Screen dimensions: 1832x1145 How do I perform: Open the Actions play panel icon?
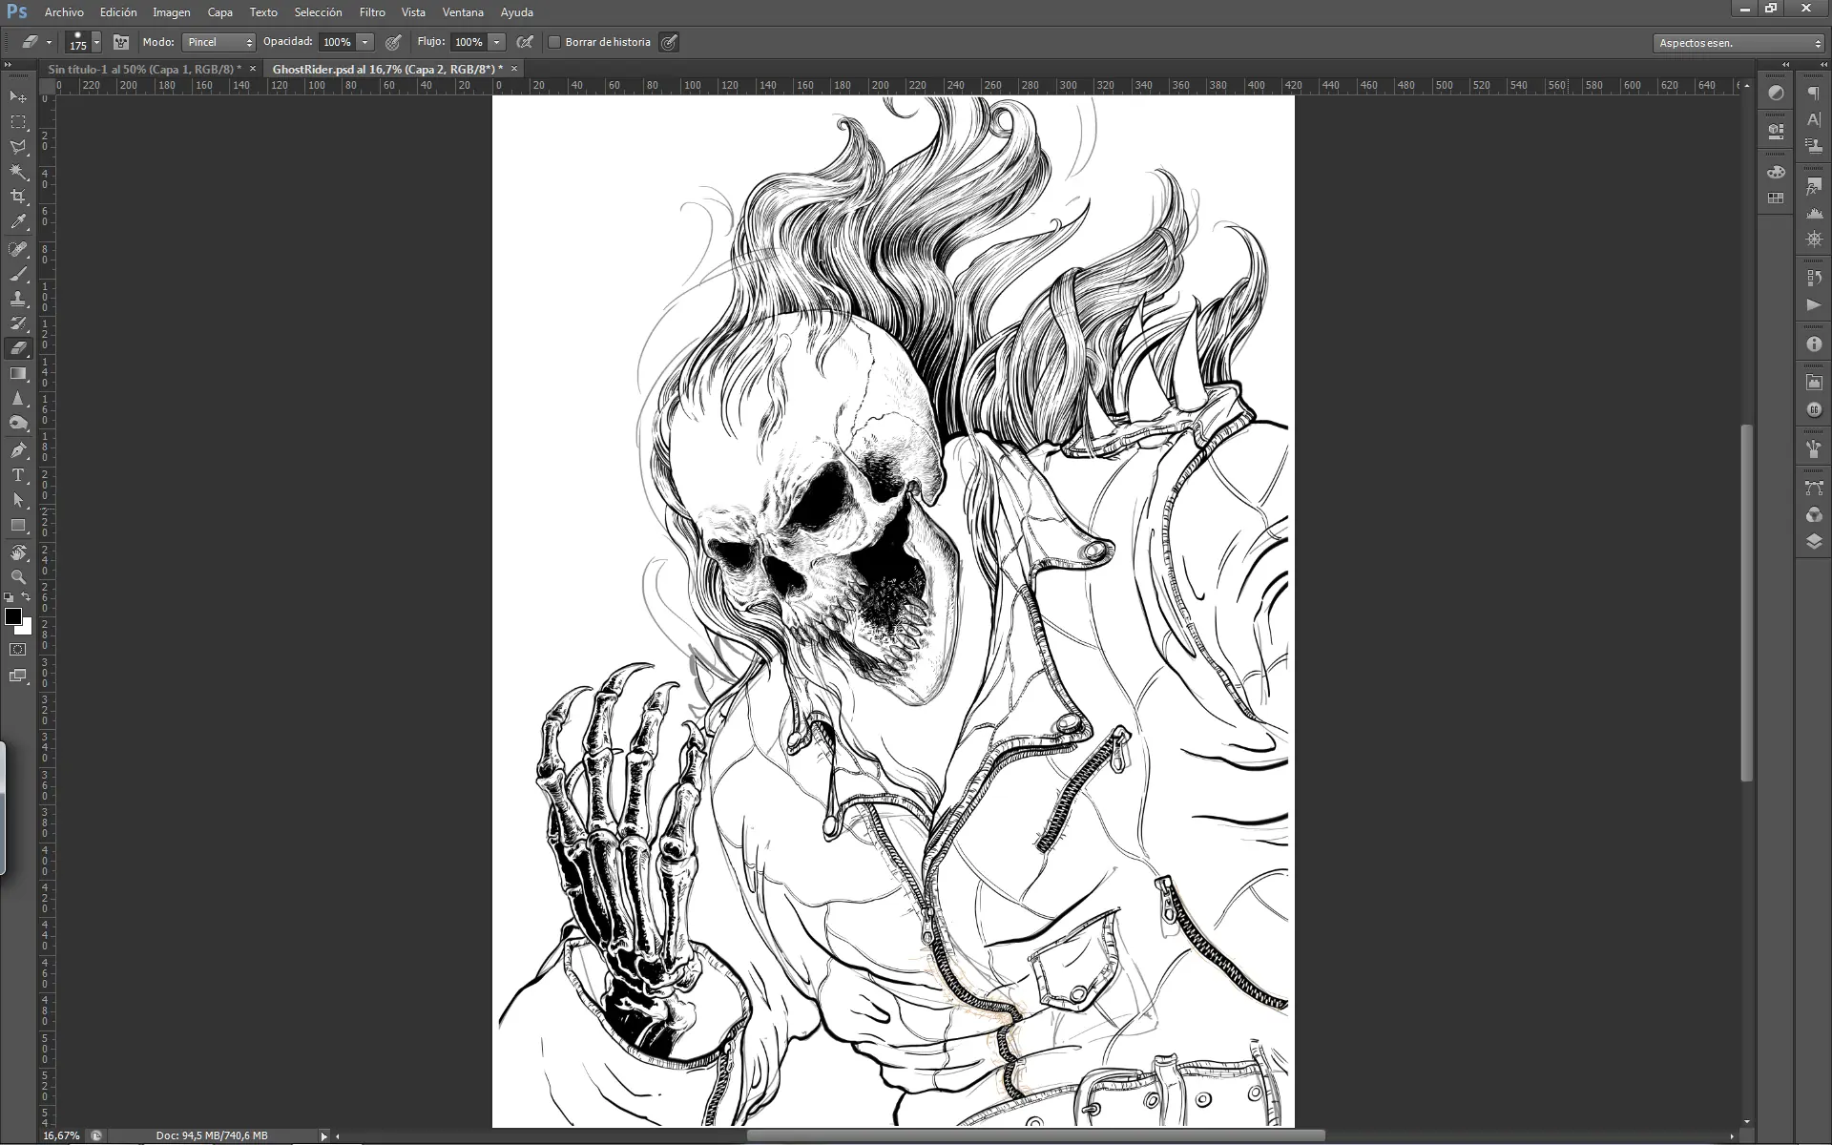[x=1814, y=304]
